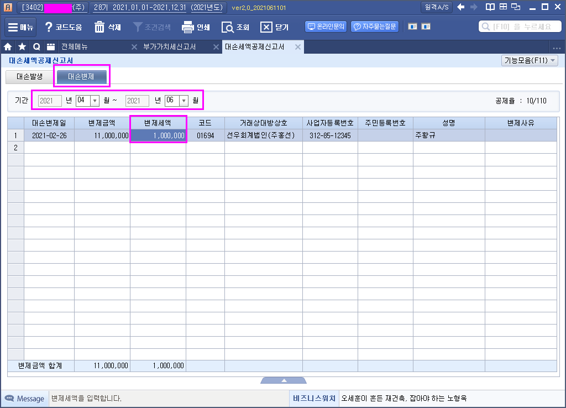Click the left-panel layout icon beside 자주묻는질문
The height and width of the screenshot is (408, 566).
pyautogui.click(x=412, y=27)
